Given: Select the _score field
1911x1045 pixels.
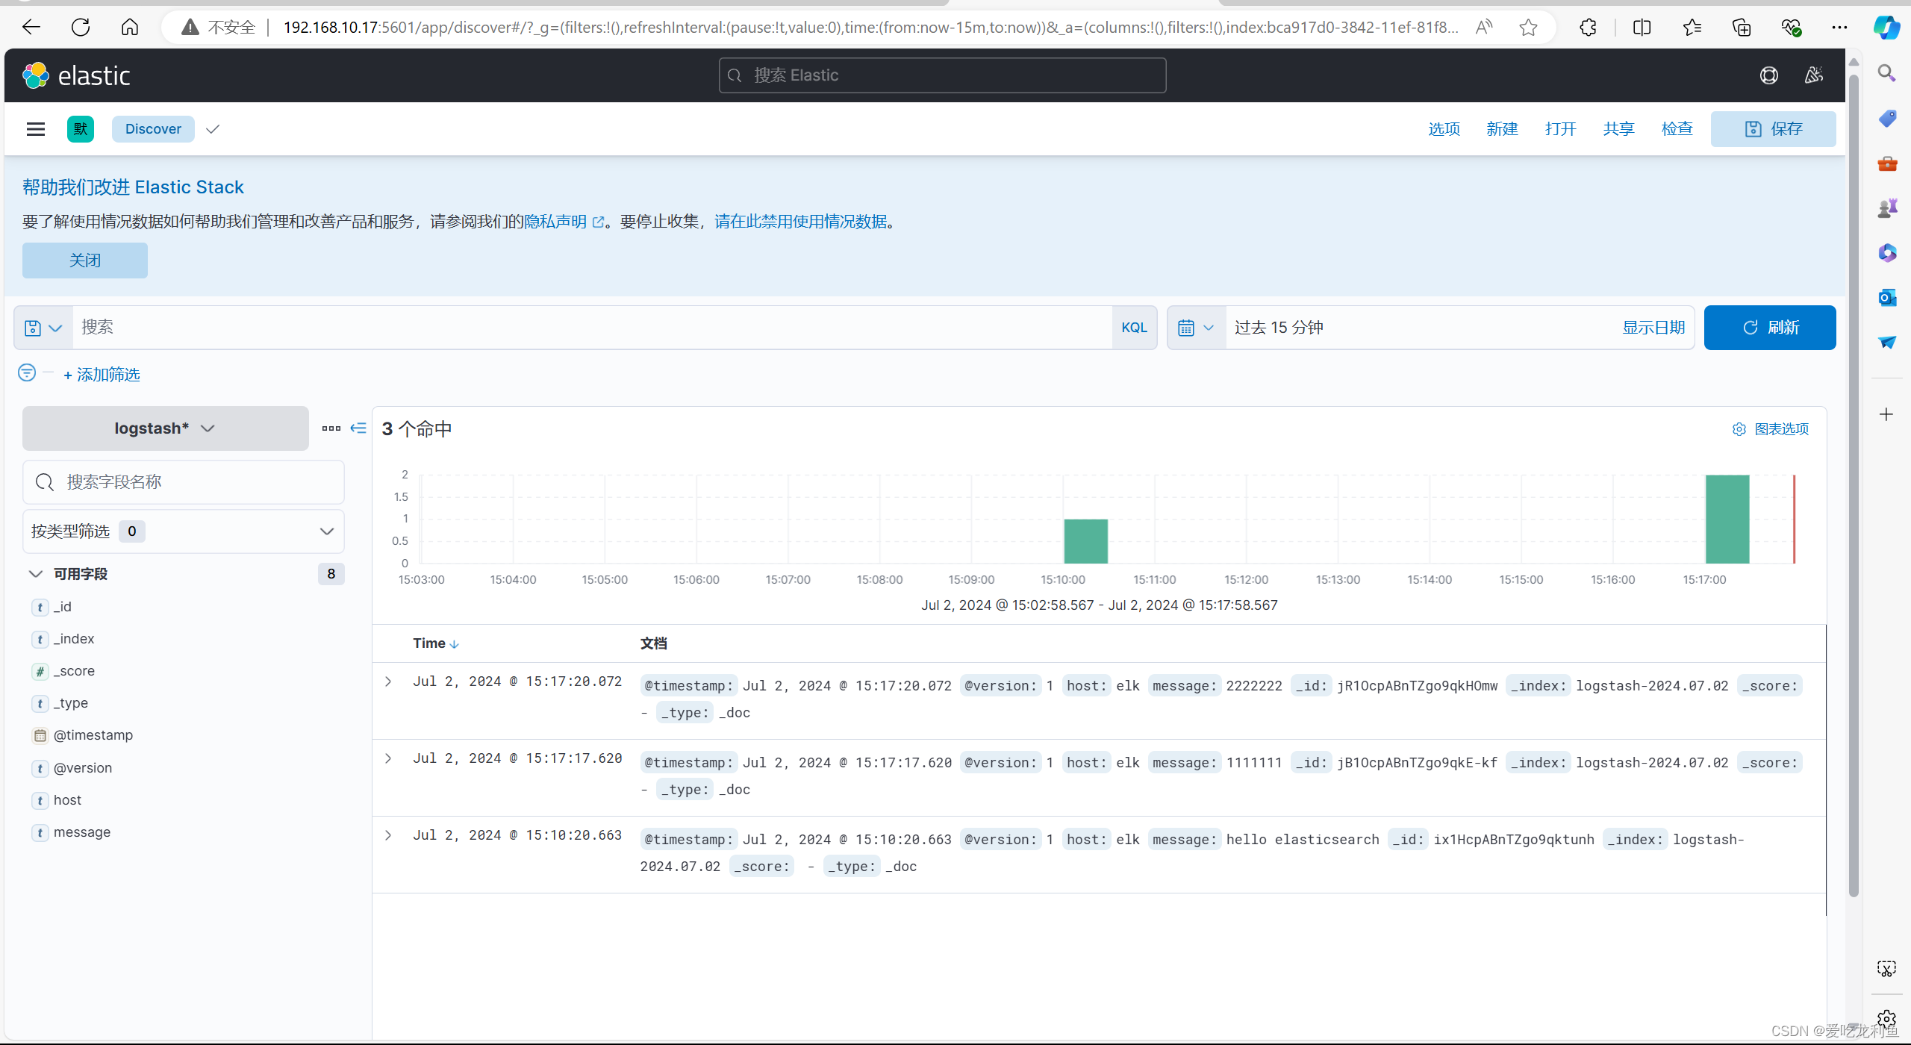Looking at the screenshot, I should coord(74,671).
